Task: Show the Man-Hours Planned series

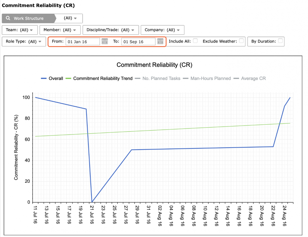Action: tap(207, 78)
